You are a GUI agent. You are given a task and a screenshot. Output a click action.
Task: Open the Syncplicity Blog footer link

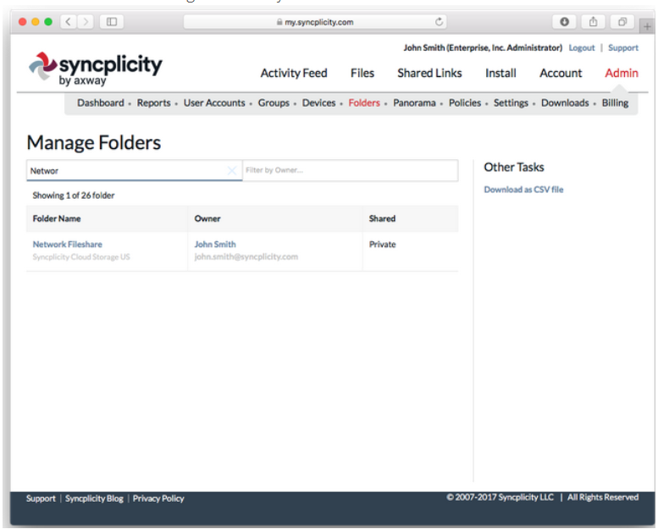coord(94,499)
